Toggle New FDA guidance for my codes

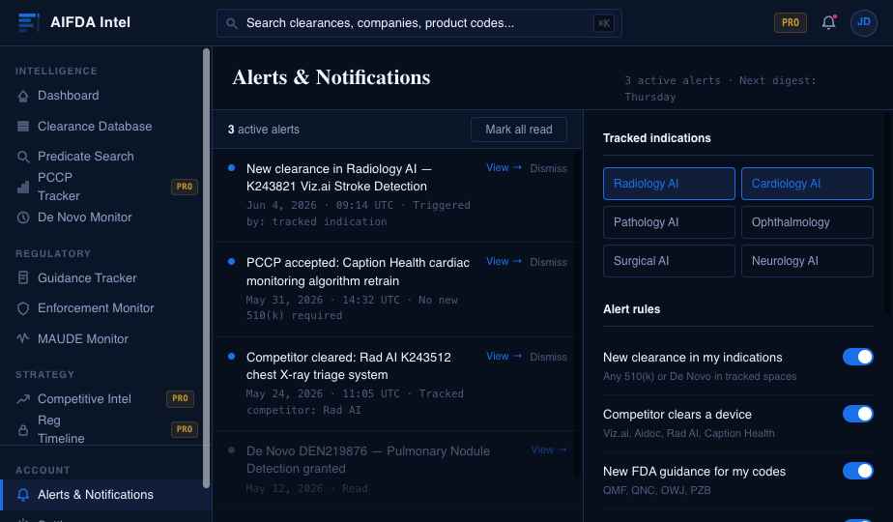point(857,471)
